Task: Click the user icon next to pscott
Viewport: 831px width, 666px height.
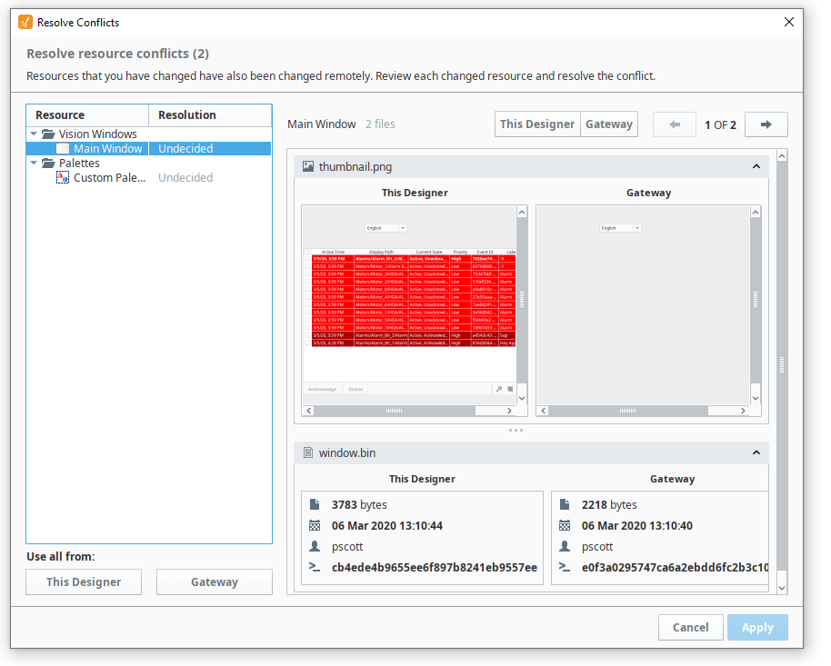Action: pos(315,547)
